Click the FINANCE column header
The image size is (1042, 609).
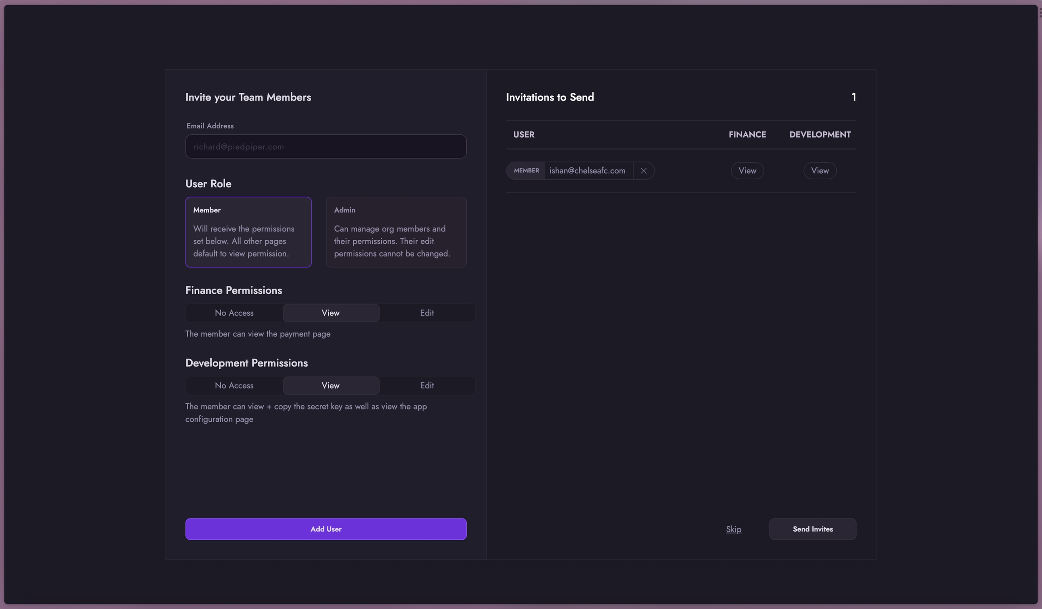click(747, 135)
